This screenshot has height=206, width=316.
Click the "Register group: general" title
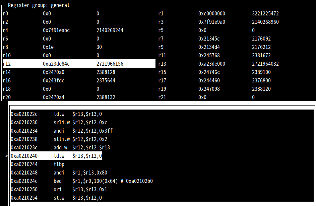[x=39, y=5]
